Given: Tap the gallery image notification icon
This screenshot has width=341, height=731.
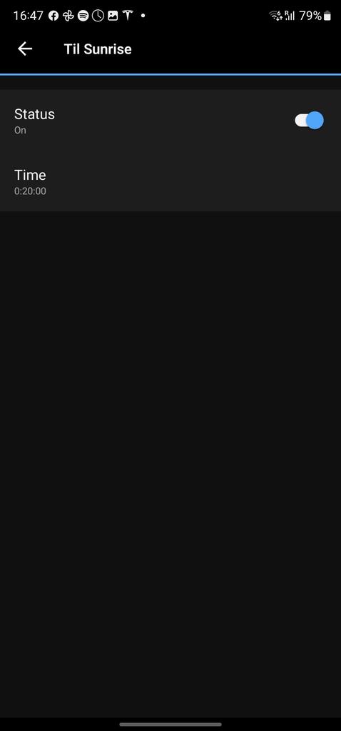Looking at the screenshot, I should pyautogui.click(x=113, y=16).
